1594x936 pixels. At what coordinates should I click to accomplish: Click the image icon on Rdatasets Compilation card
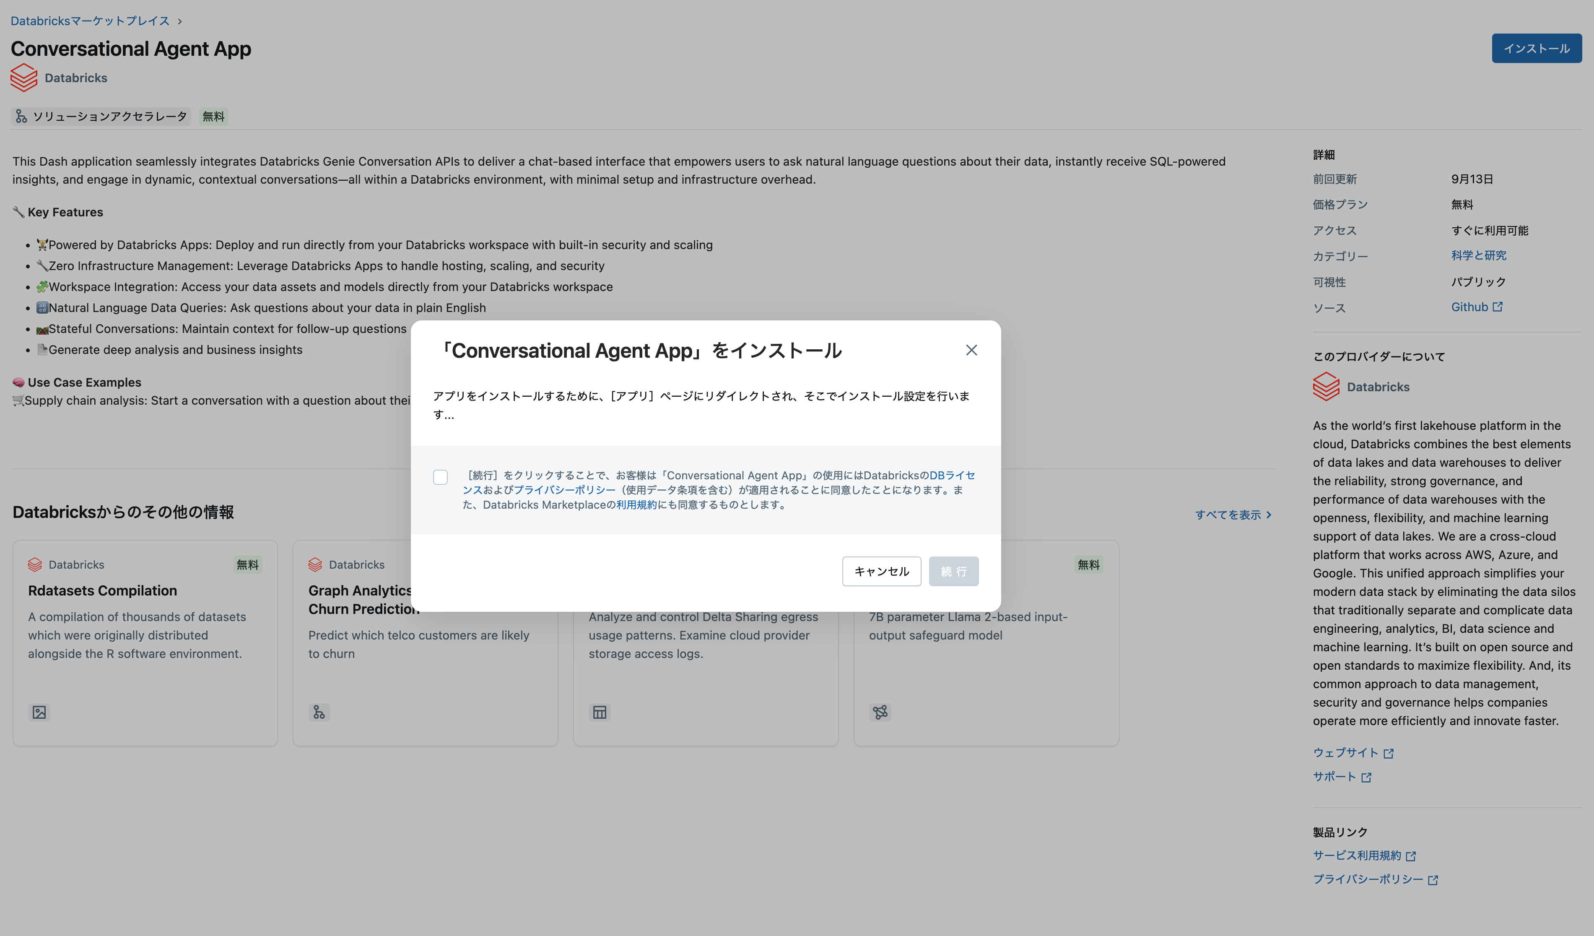(39, 712)
